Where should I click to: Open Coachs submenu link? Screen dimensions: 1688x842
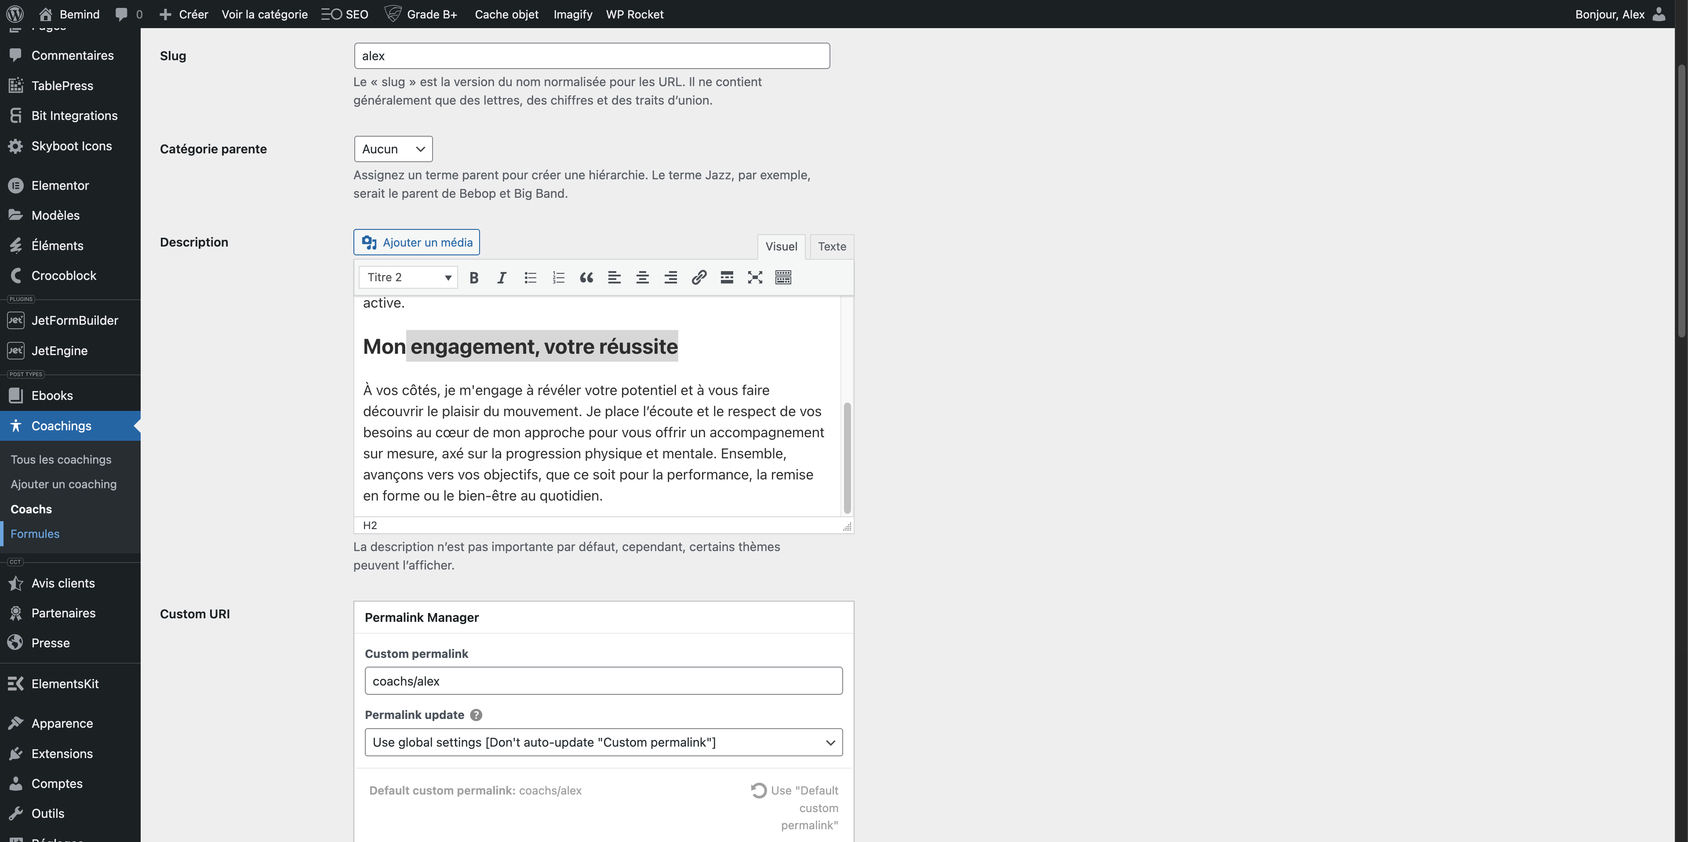click(x=31, y=509)
